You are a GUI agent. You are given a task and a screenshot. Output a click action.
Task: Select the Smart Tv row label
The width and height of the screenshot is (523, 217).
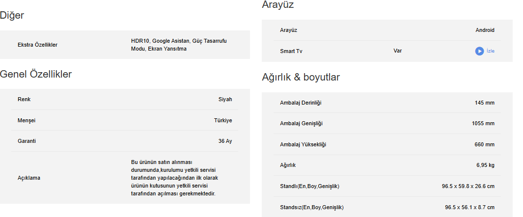291,51
